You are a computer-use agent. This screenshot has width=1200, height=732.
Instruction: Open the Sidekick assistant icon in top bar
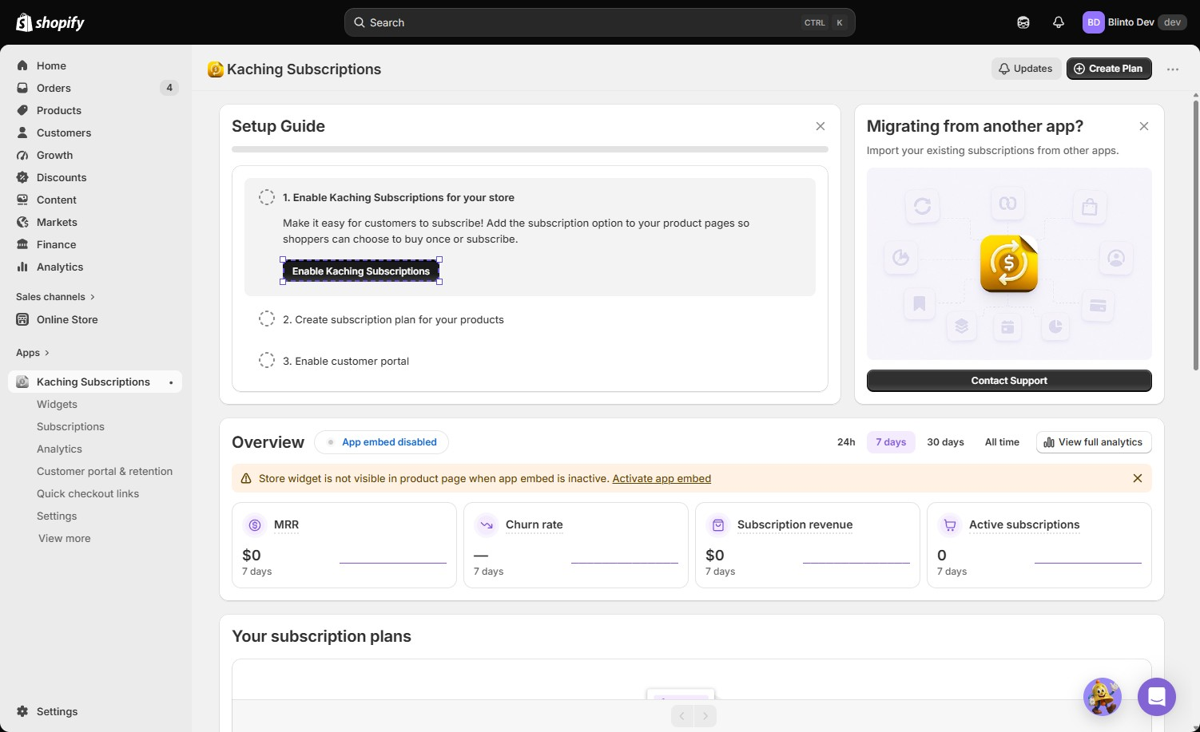[1023, 22]
